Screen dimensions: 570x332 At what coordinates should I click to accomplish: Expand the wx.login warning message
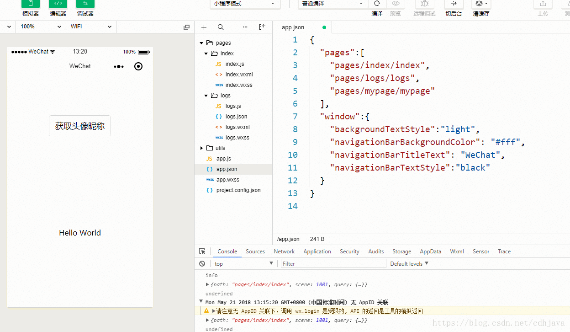214,311
